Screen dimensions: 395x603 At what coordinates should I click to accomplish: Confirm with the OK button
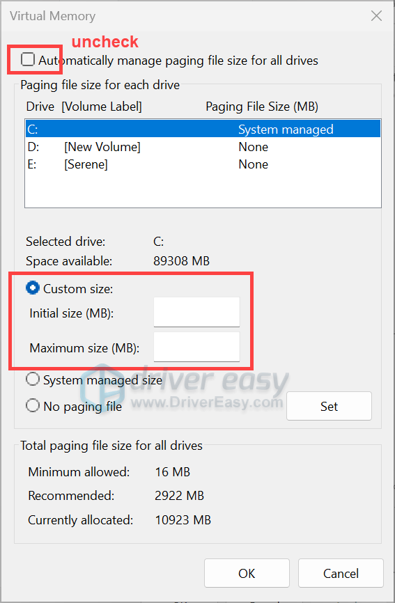(247, 573)
